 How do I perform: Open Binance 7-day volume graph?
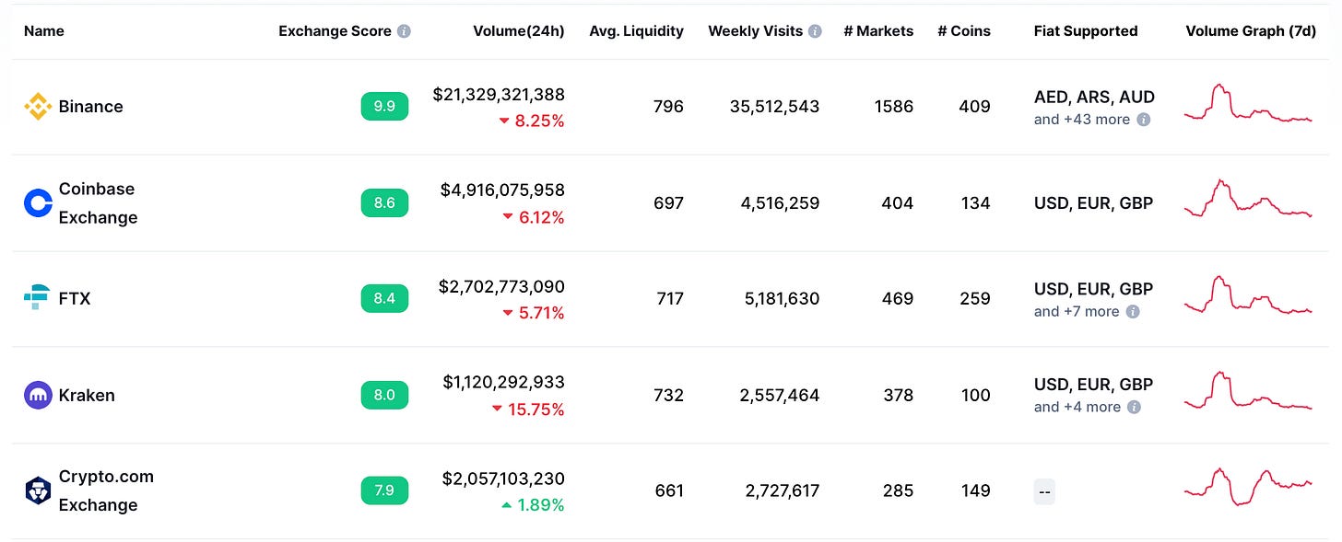[1248, 105]
